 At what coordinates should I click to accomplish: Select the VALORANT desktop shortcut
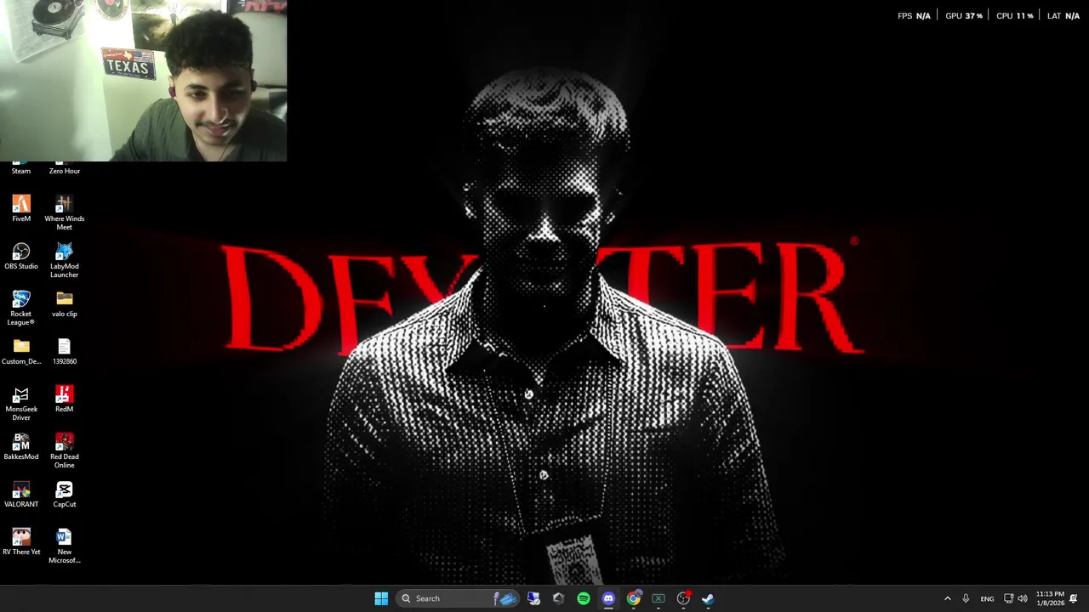(x=21, y=494)
